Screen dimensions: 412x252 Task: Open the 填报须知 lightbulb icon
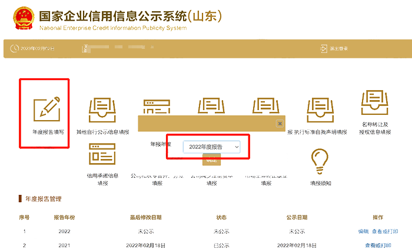point(320,161)
